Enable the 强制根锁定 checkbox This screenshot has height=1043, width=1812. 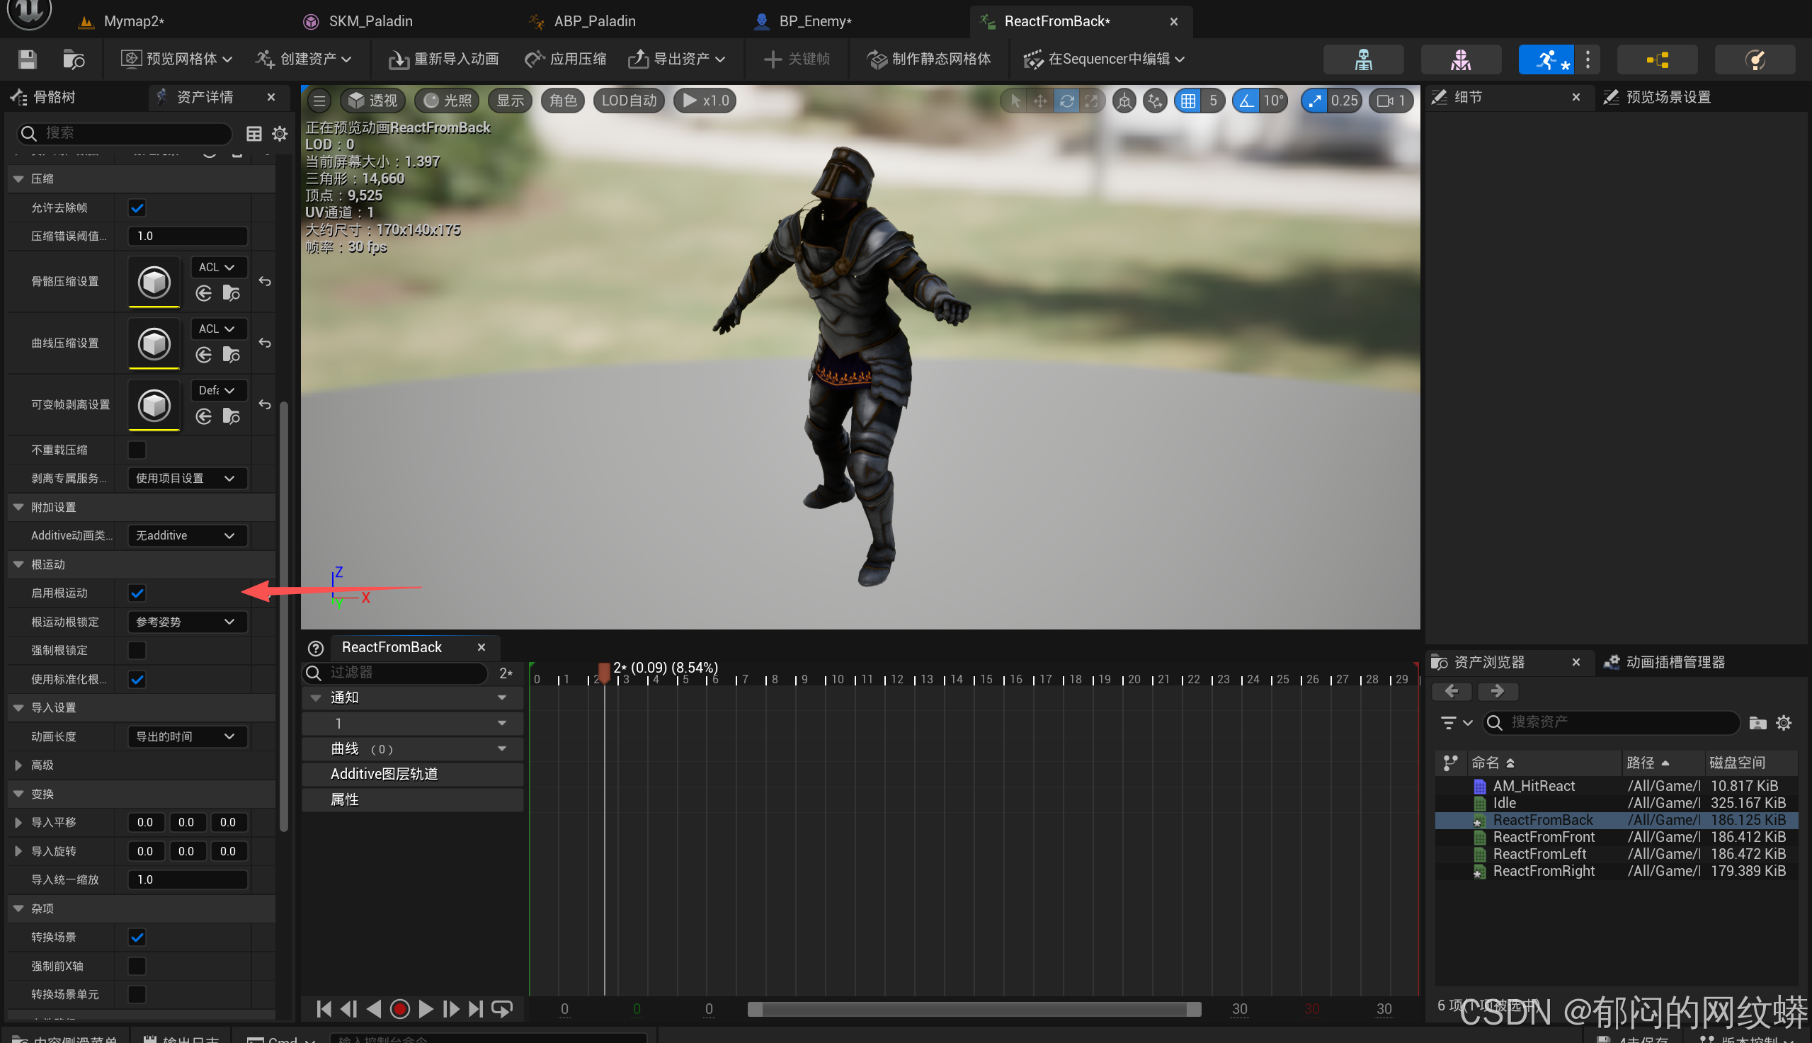[137, 651]
